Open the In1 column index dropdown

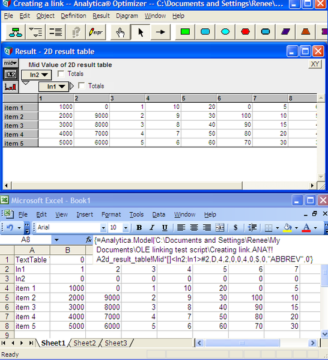pyautogui.click(x=54, y=87)
